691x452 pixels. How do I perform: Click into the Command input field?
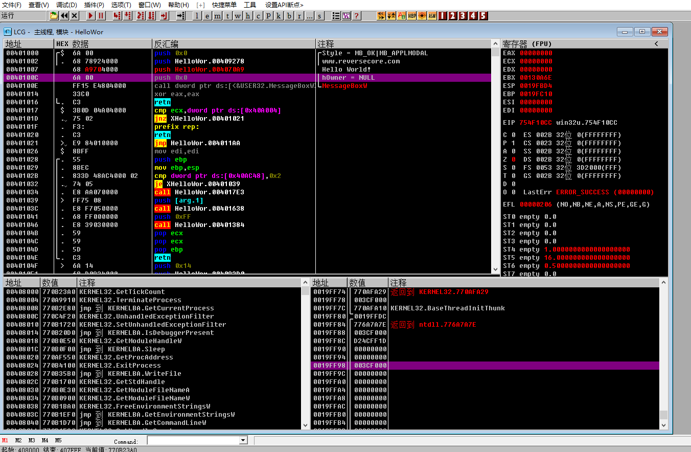[193, 440]
